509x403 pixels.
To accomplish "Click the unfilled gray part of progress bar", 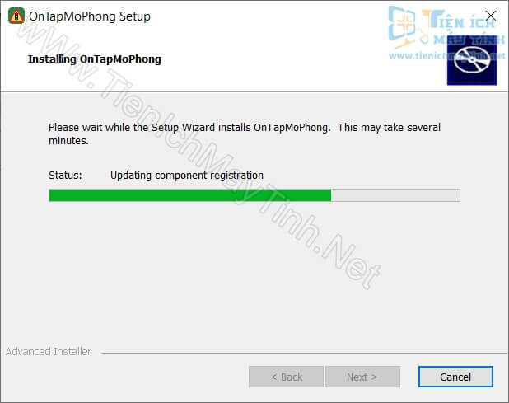I will tap(395, 195).
